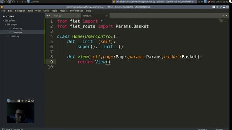Open the Preferences menu
The height and width of the screenshot is (130, 232).
pyautogui.click(x=76, y=11)
